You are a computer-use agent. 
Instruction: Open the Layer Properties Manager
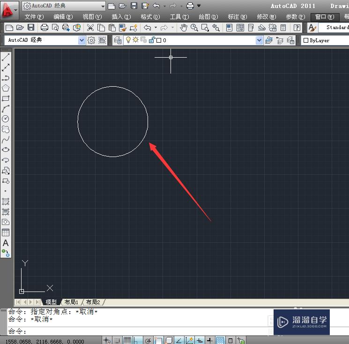[x=118, y=40]
